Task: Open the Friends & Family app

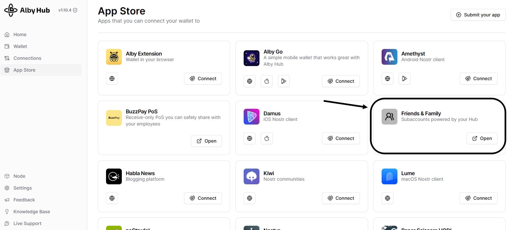Action: (482, 138)
